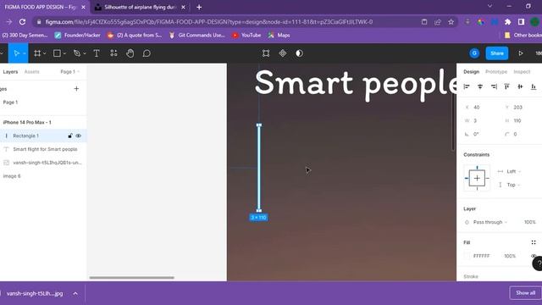Switch to Inspect tab

tap(522, 71)
